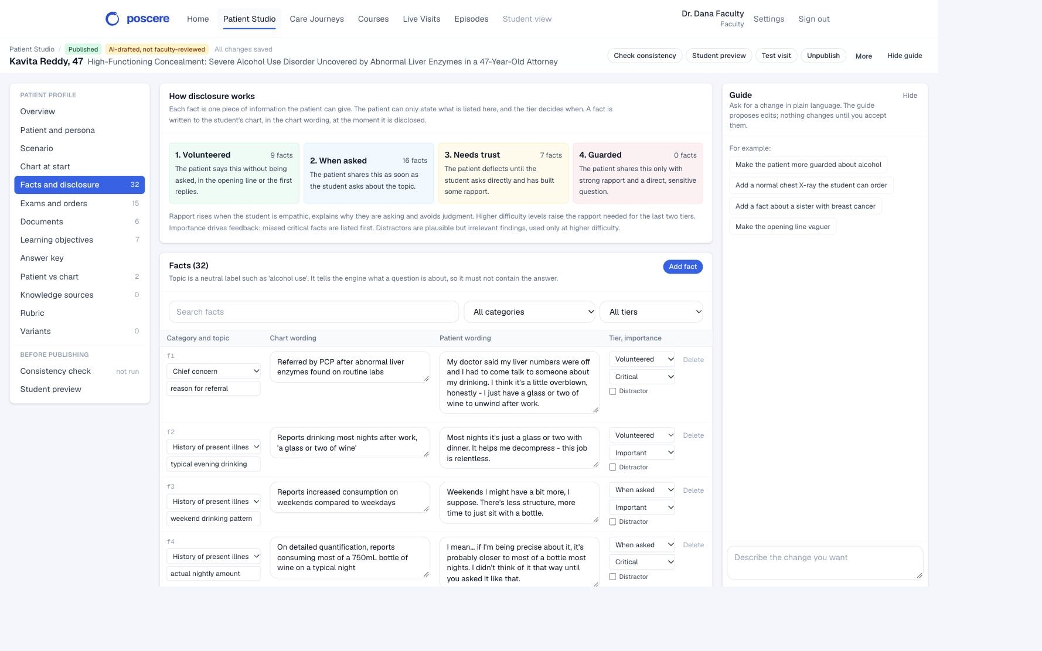Open the All categories filter dropdown
The height and width of the screenshot is (651, 1042).
click(530, 312)
